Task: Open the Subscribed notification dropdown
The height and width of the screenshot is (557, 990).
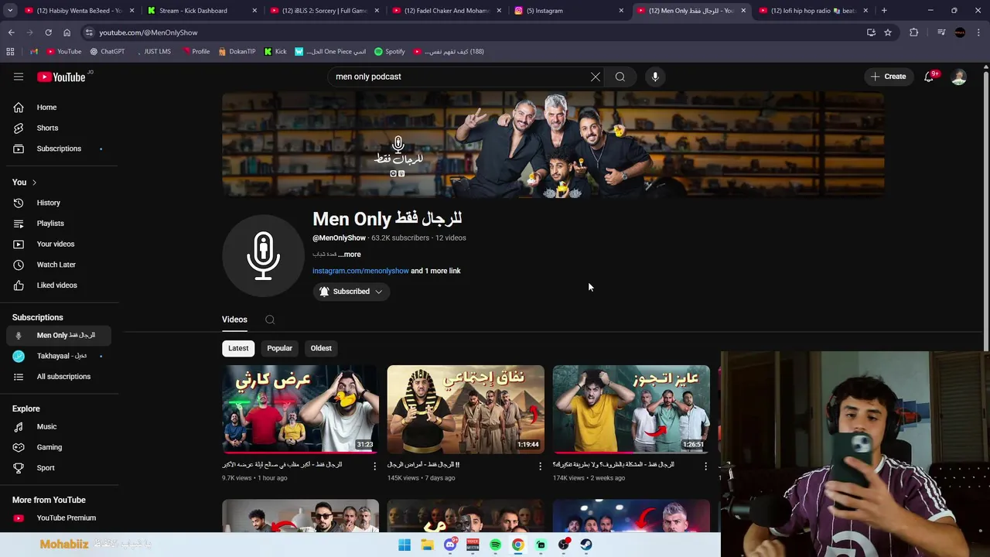Action: click(x=351, y=292)
